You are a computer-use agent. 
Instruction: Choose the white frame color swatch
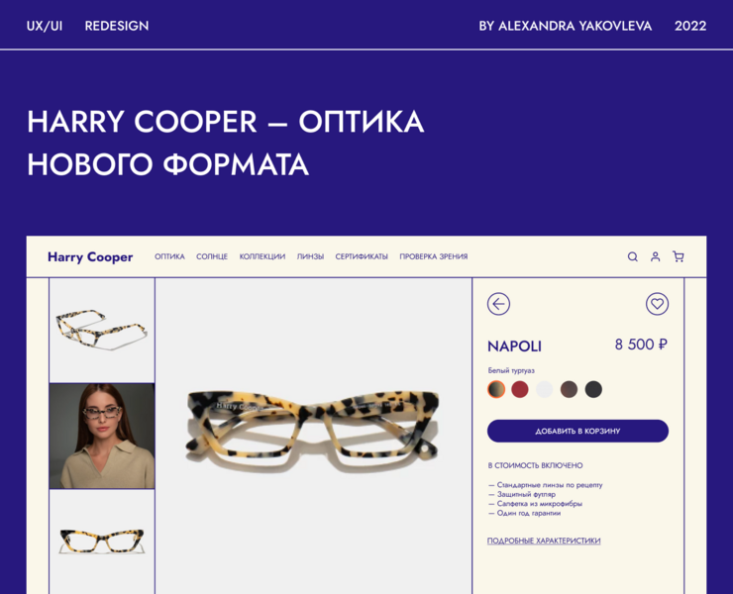point(544,389)
